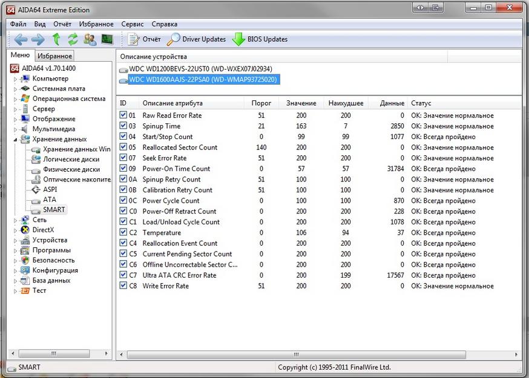The image size is (529, 378).
Task: Uncheck the Raw Read Error Rate checkbox
Action: (123, 115)
